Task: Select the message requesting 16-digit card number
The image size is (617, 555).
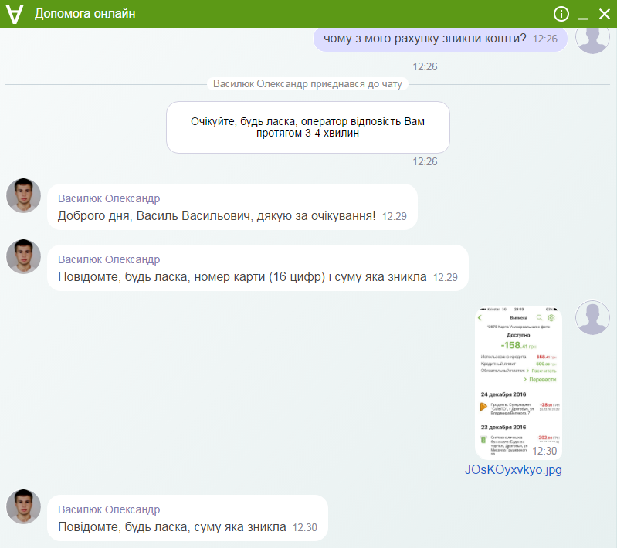Action: (x=242, y=276)
